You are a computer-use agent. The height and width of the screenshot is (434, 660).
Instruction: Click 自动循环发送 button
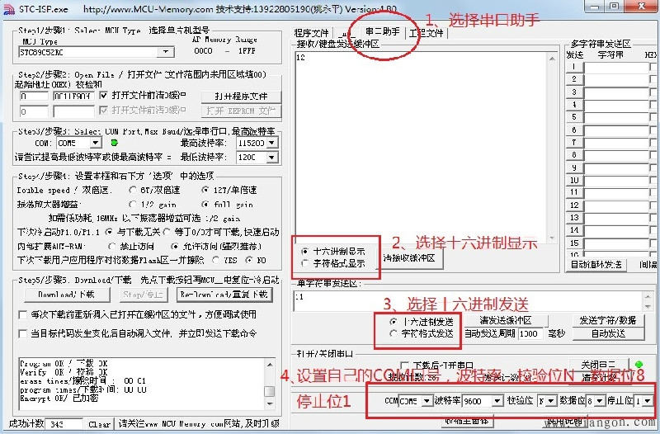596,265
